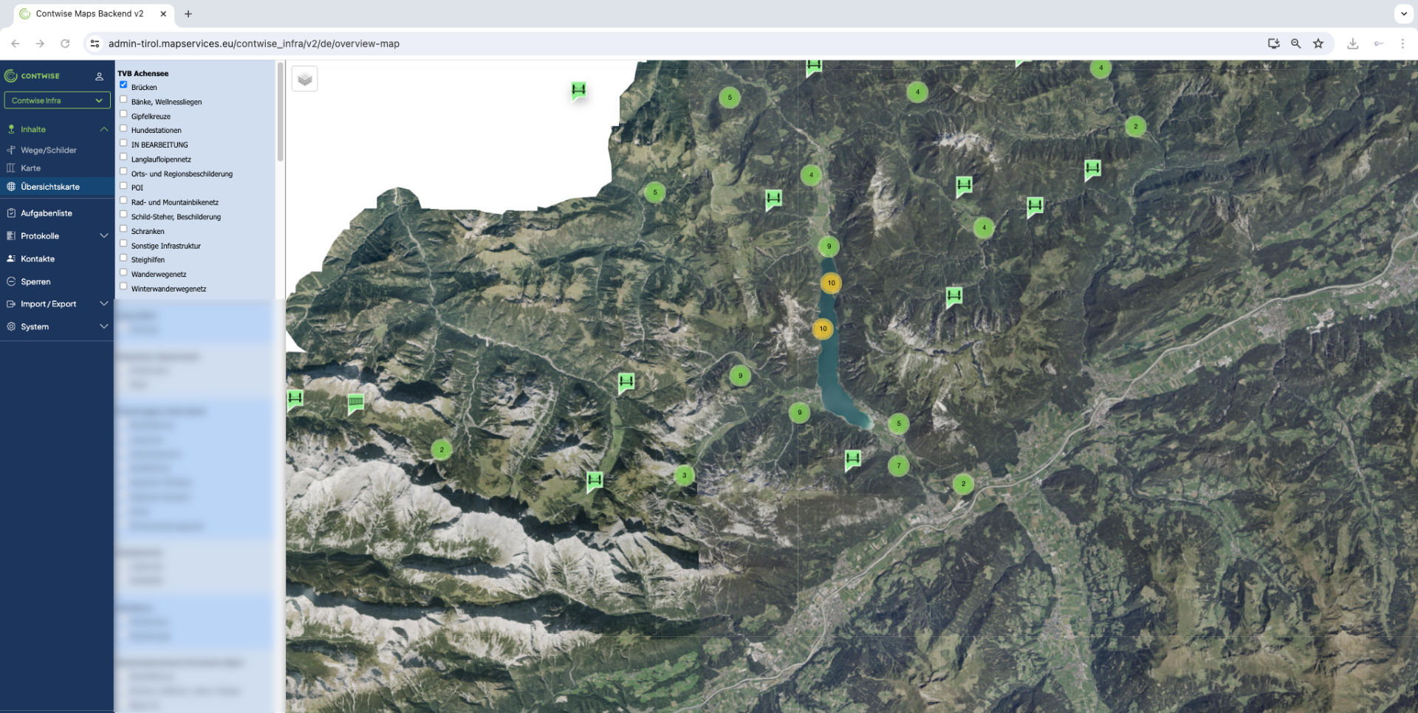Screen dimensions: 1418x713
Task: Click the Contwise logo
Action: pyautogui.click(x=32, y=76)
